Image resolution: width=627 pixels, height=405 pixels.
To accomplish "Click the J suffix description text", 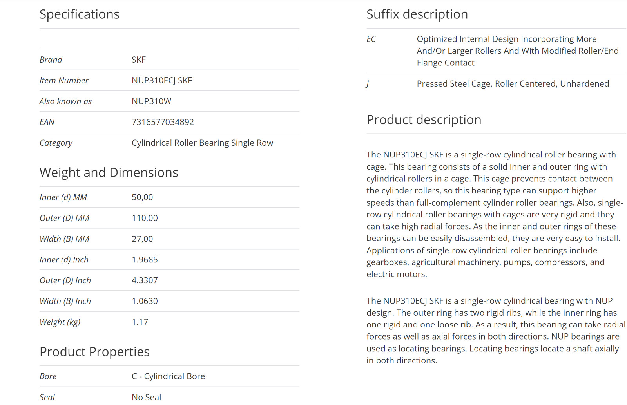I will tap(513, 84).
